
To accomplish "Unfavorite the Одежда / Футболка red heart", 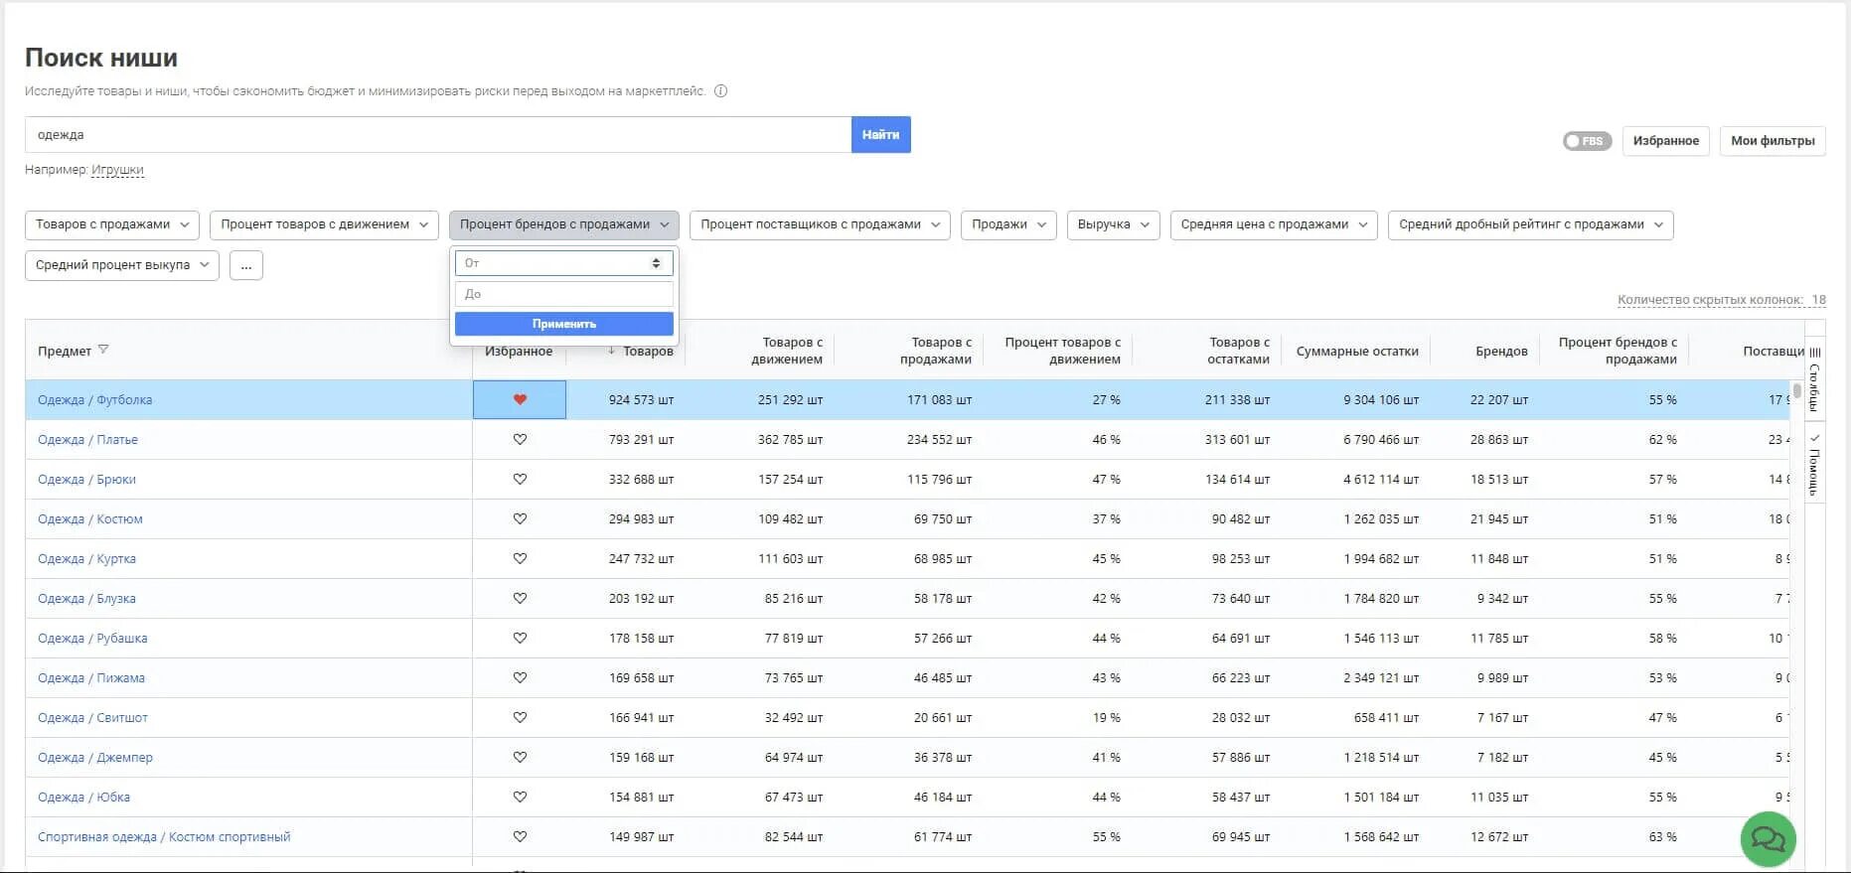I will pyautogui.click(x=520, y=399).
